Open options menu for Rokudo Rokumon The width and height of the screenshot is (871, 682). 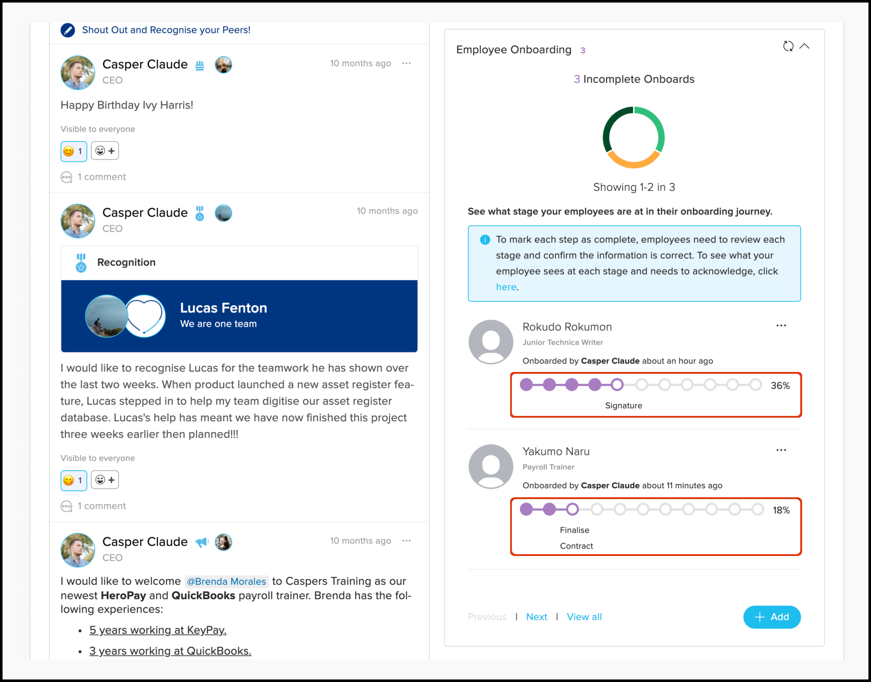(781, 326)
